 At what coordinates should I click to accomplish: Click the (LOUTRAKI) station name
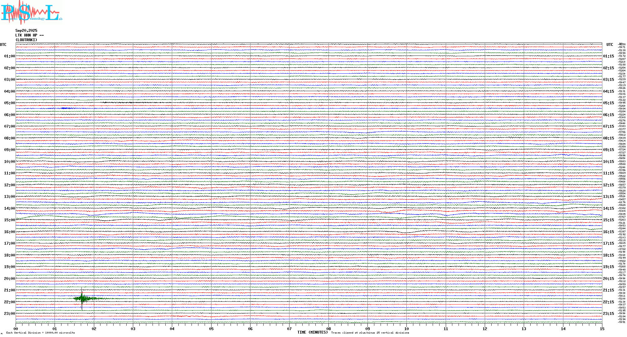(x=26, y=40)
